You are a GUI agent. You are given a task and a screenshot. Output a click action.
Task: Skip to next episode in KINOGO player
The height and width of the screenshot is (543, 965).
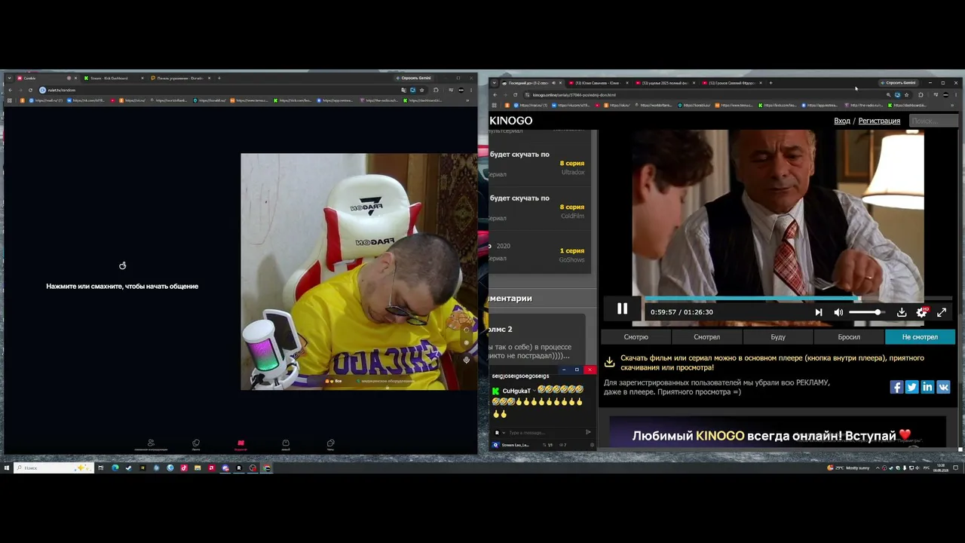819,312
